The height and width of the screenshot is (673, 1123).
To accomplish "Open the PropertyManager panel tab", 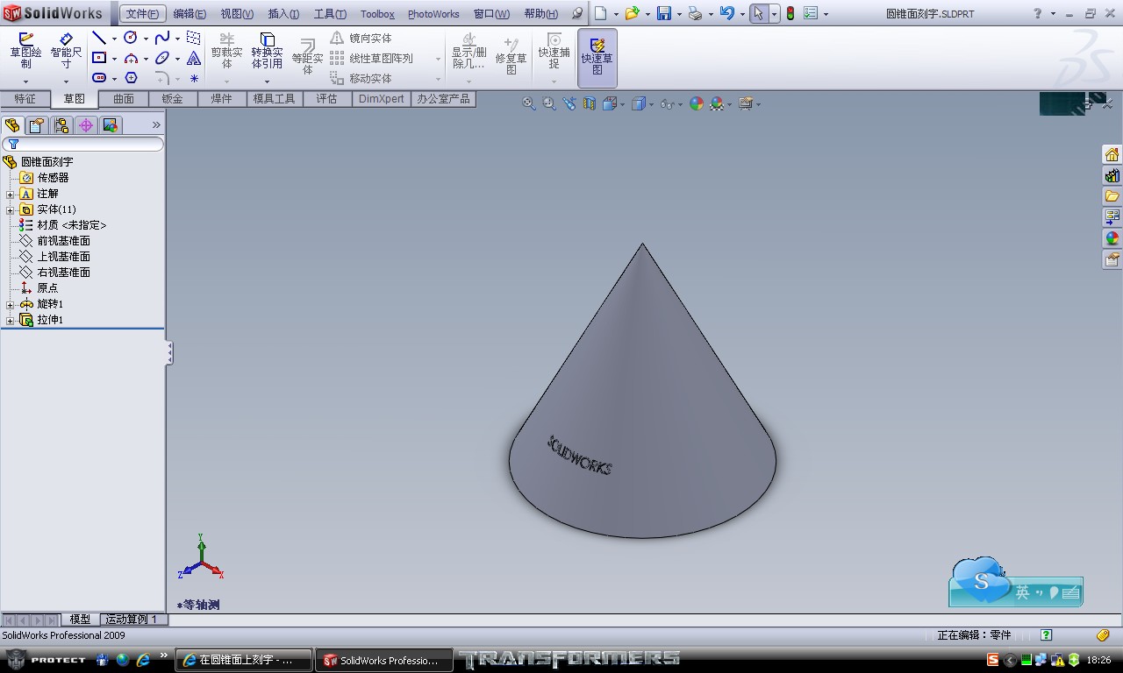I will click(37, 125).
